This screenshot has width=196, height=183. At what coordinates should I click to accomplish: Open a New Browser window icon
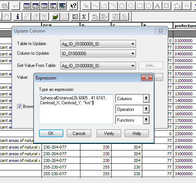click(27, 6)
